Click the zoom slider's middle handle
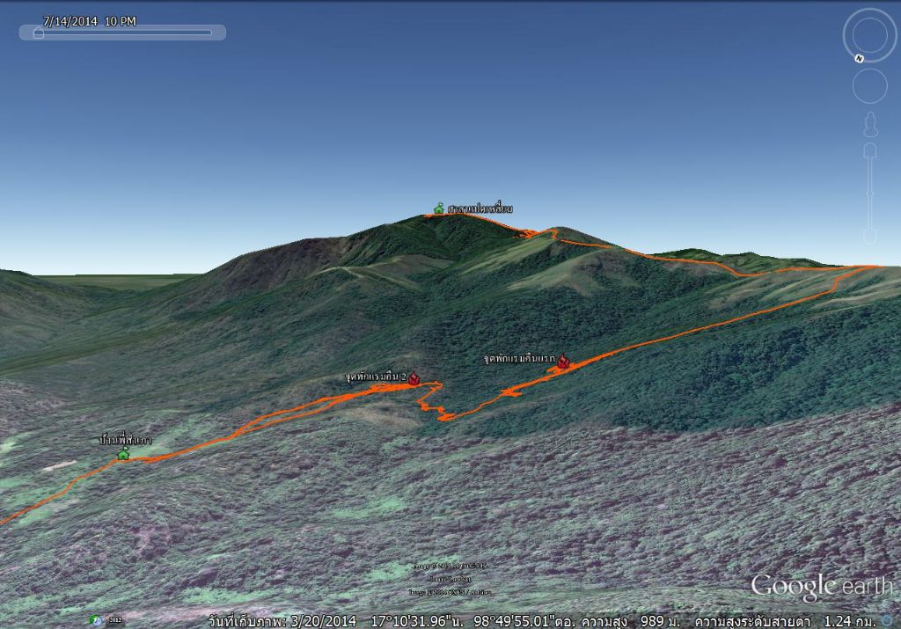 (869, 193)
